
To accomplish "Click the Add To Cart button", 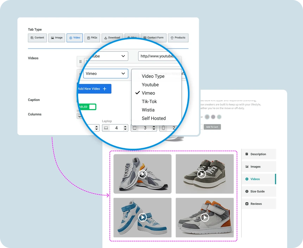I will coord(212,127).
